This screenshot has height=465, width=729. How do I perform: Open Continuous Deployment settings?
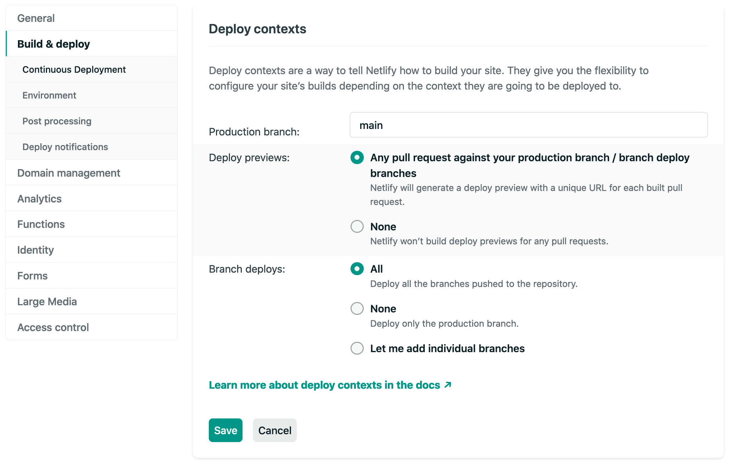pyautogui.click(x=74, y=69)
